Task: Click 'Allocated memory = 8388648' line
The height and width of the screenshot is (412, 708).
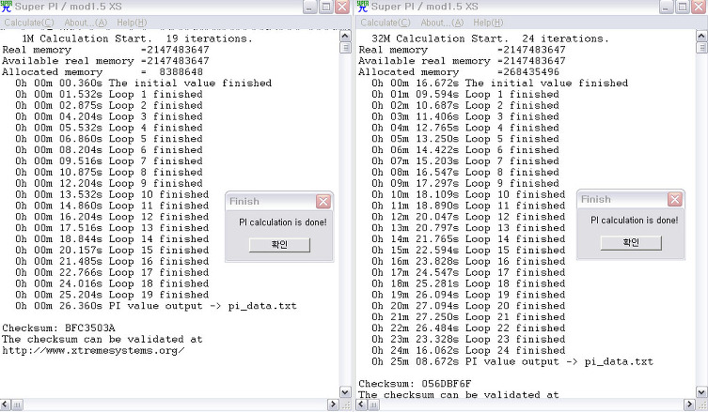Action: (102, 72)
